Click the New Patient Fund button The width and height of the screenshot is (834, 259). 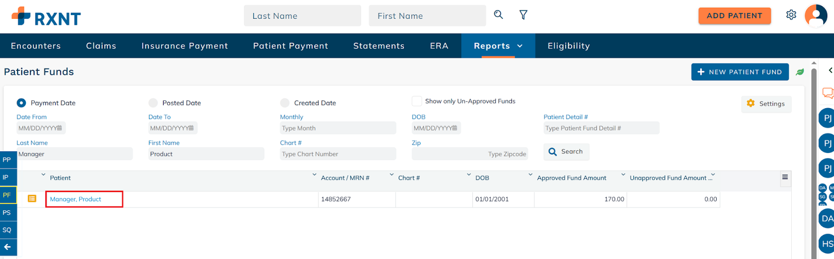click(x=740, y=72)
